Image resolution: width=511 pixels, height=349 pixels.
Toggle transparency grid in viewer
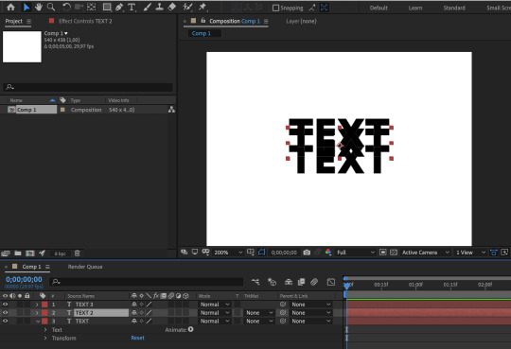394,253
